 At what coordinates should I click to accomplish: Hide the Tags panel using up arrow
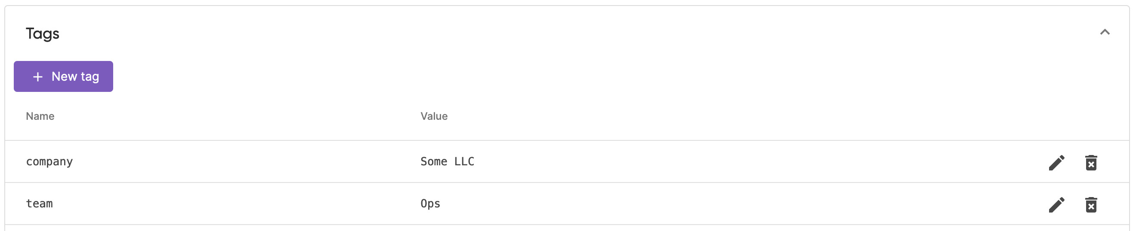(1105, 32)
